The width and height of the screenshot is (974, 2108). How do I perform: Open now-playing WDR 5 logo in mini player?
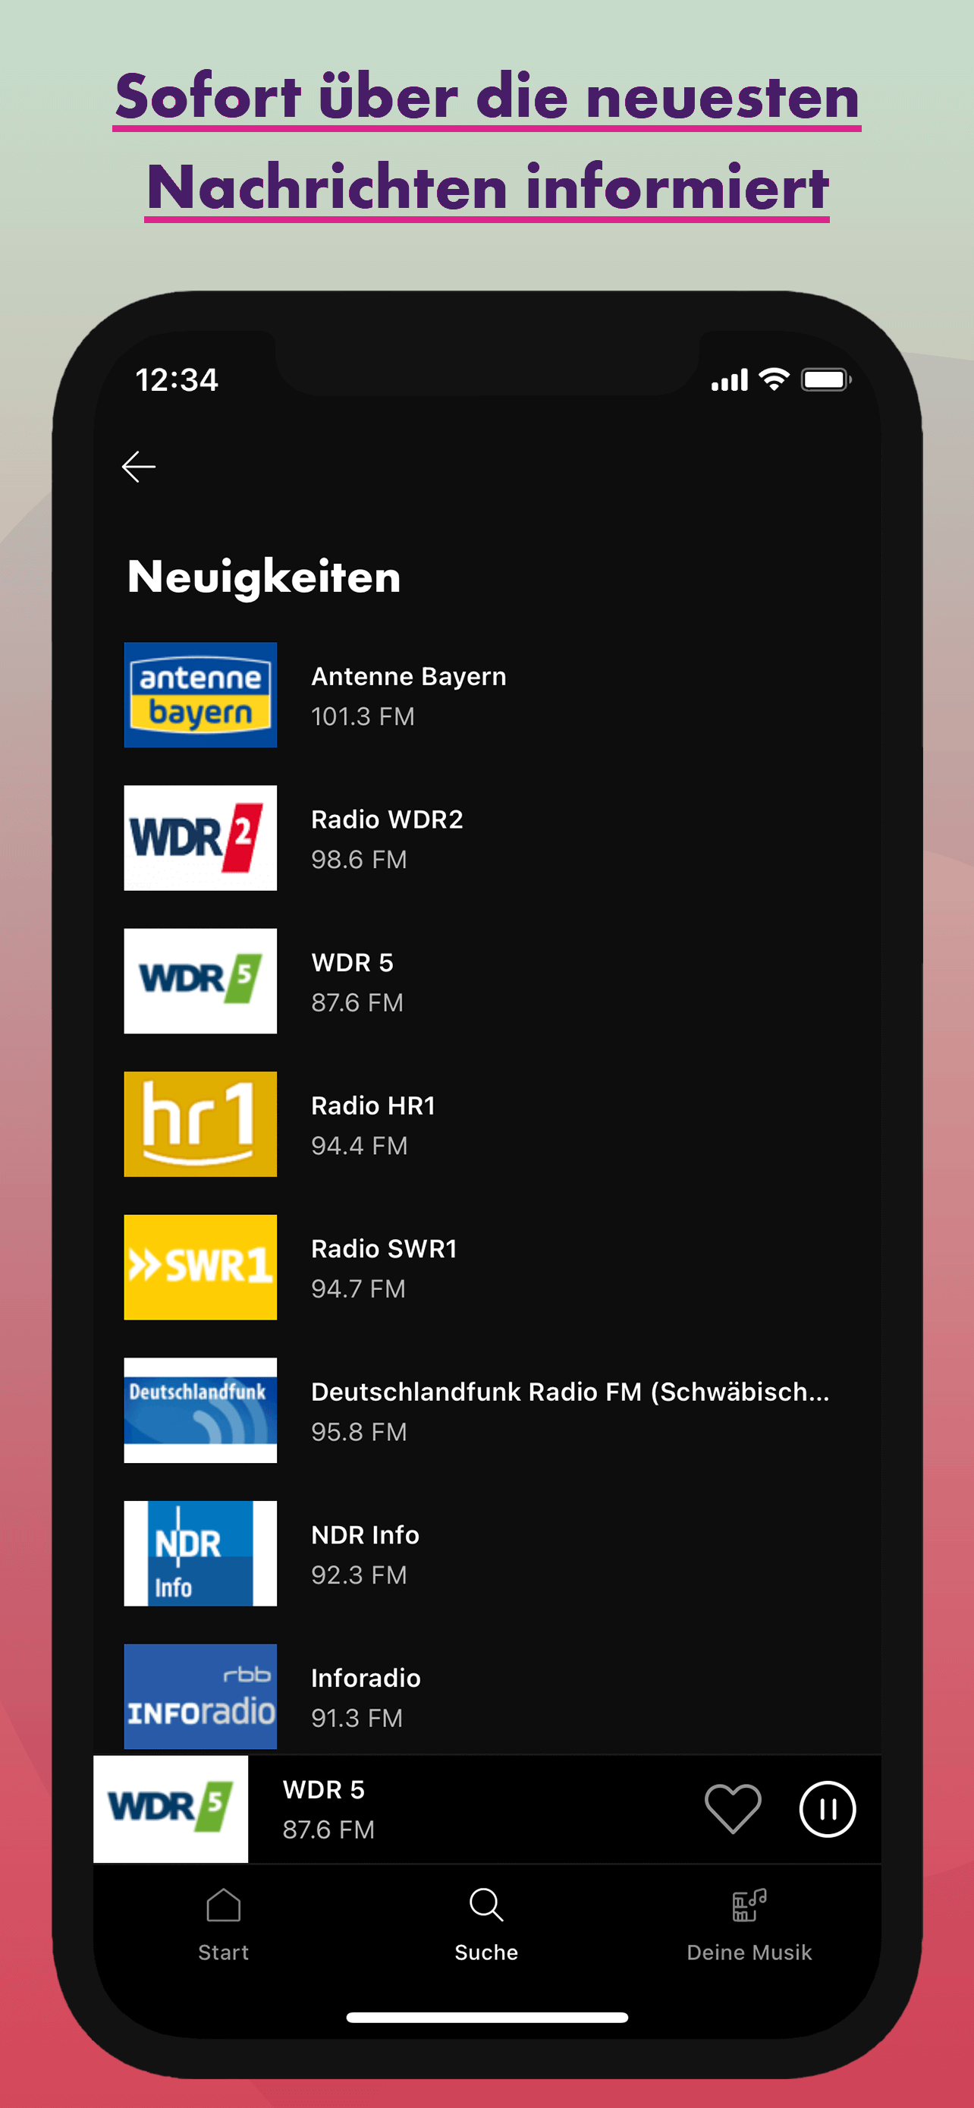point(171,1808)
